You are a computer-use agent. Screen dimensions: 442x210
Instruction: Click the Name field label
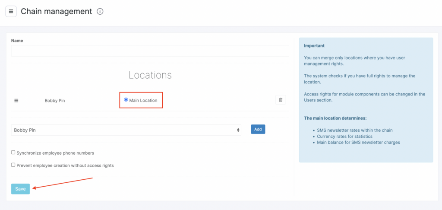point(17,41)
